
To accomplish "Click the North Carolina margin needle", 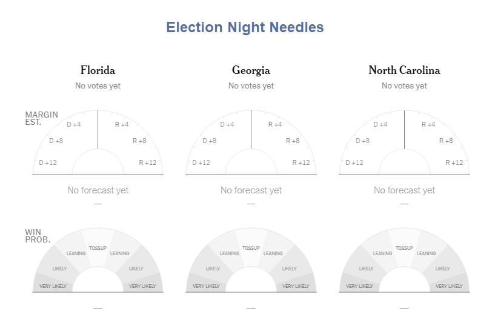I will coord(404,130).
